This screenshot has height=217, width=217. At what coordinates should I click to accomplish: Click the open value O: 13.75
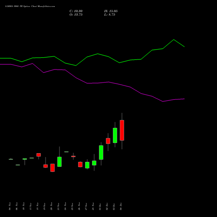click(76, 15)
